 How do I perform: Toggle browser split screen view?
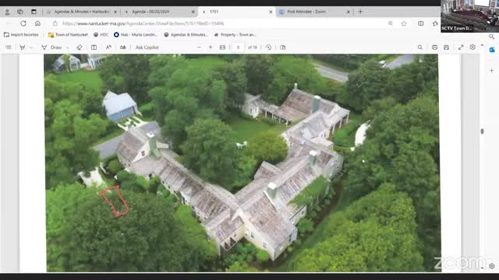point(421,23)
